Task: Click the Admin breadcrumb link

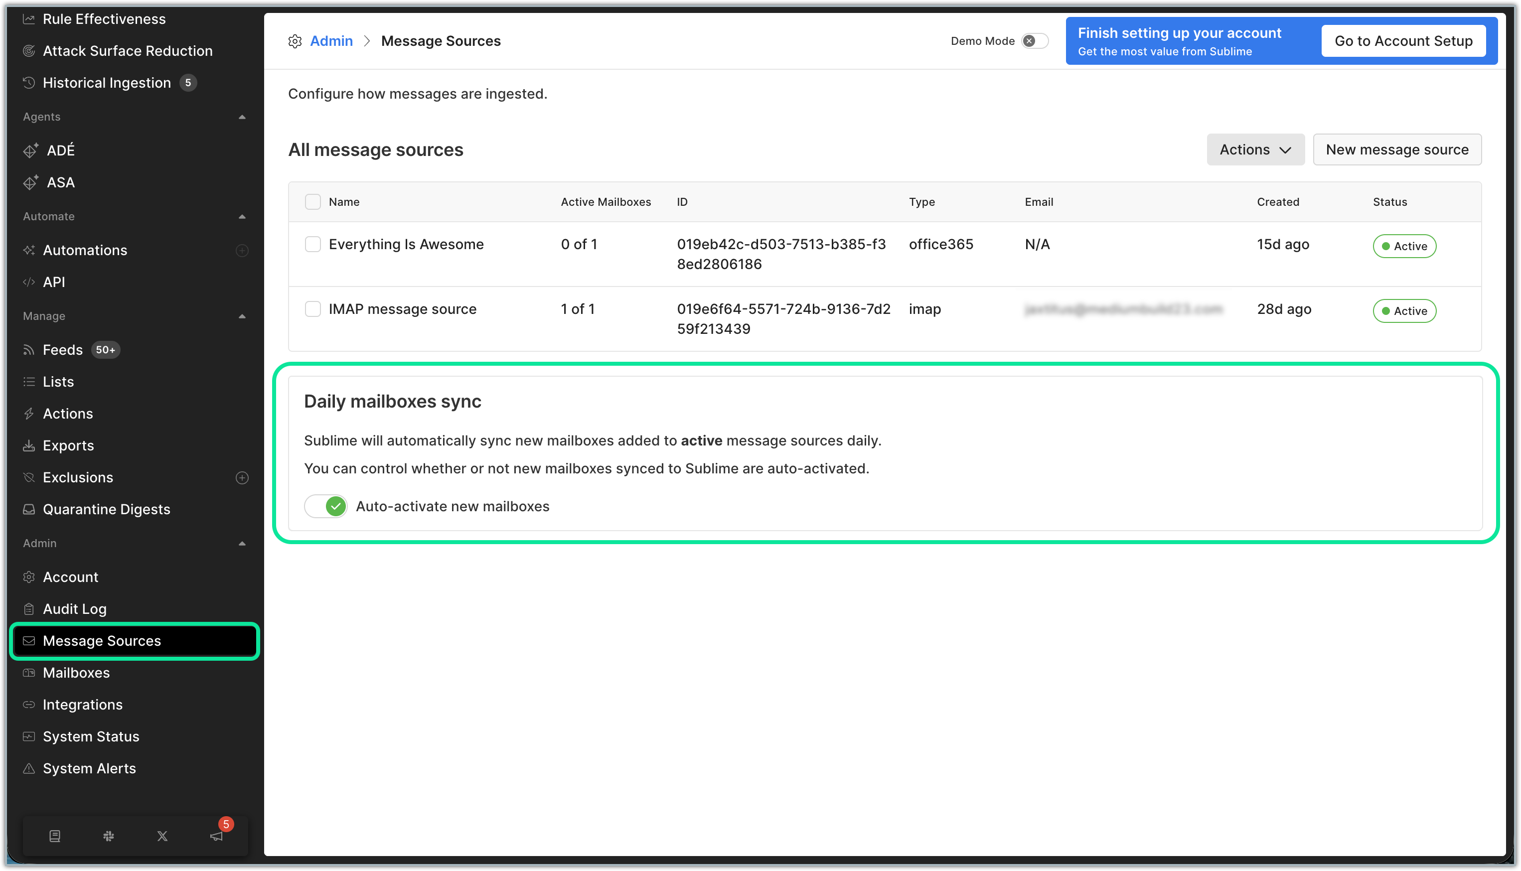Action: tap(331, 41)
